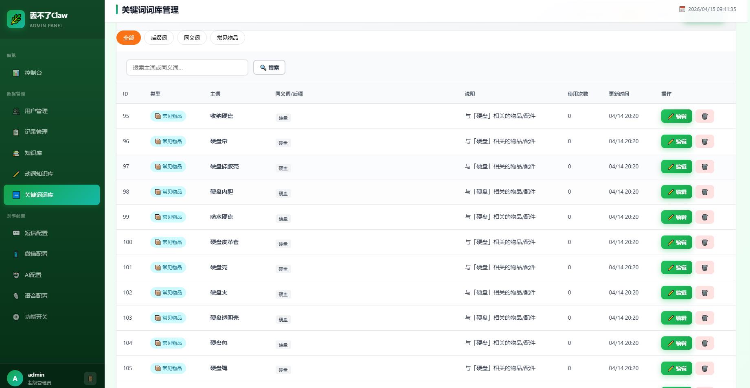Image resolution: width=750 pixels, height=388 pixels.
Task: Open 功能开关 feature switches page
Action: point(36,317)
